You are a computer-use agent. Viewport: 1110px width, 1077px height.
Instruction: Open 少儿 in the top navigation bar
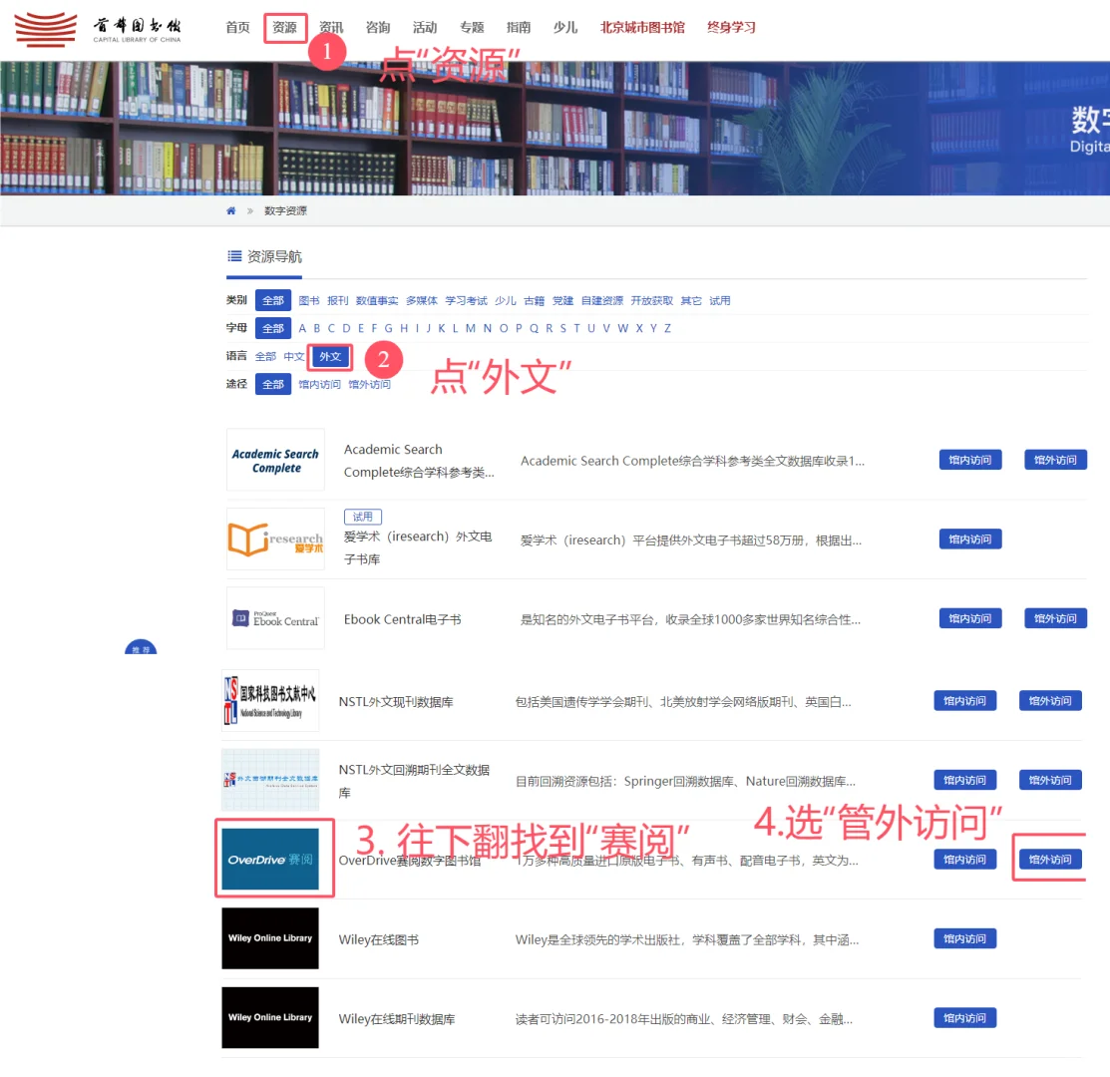click(564, 28)
